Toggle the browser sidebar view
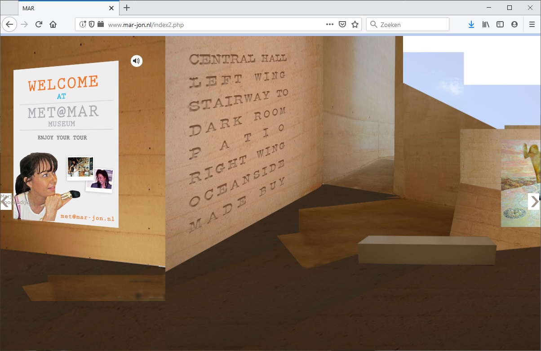 click(x=500, y=25)
